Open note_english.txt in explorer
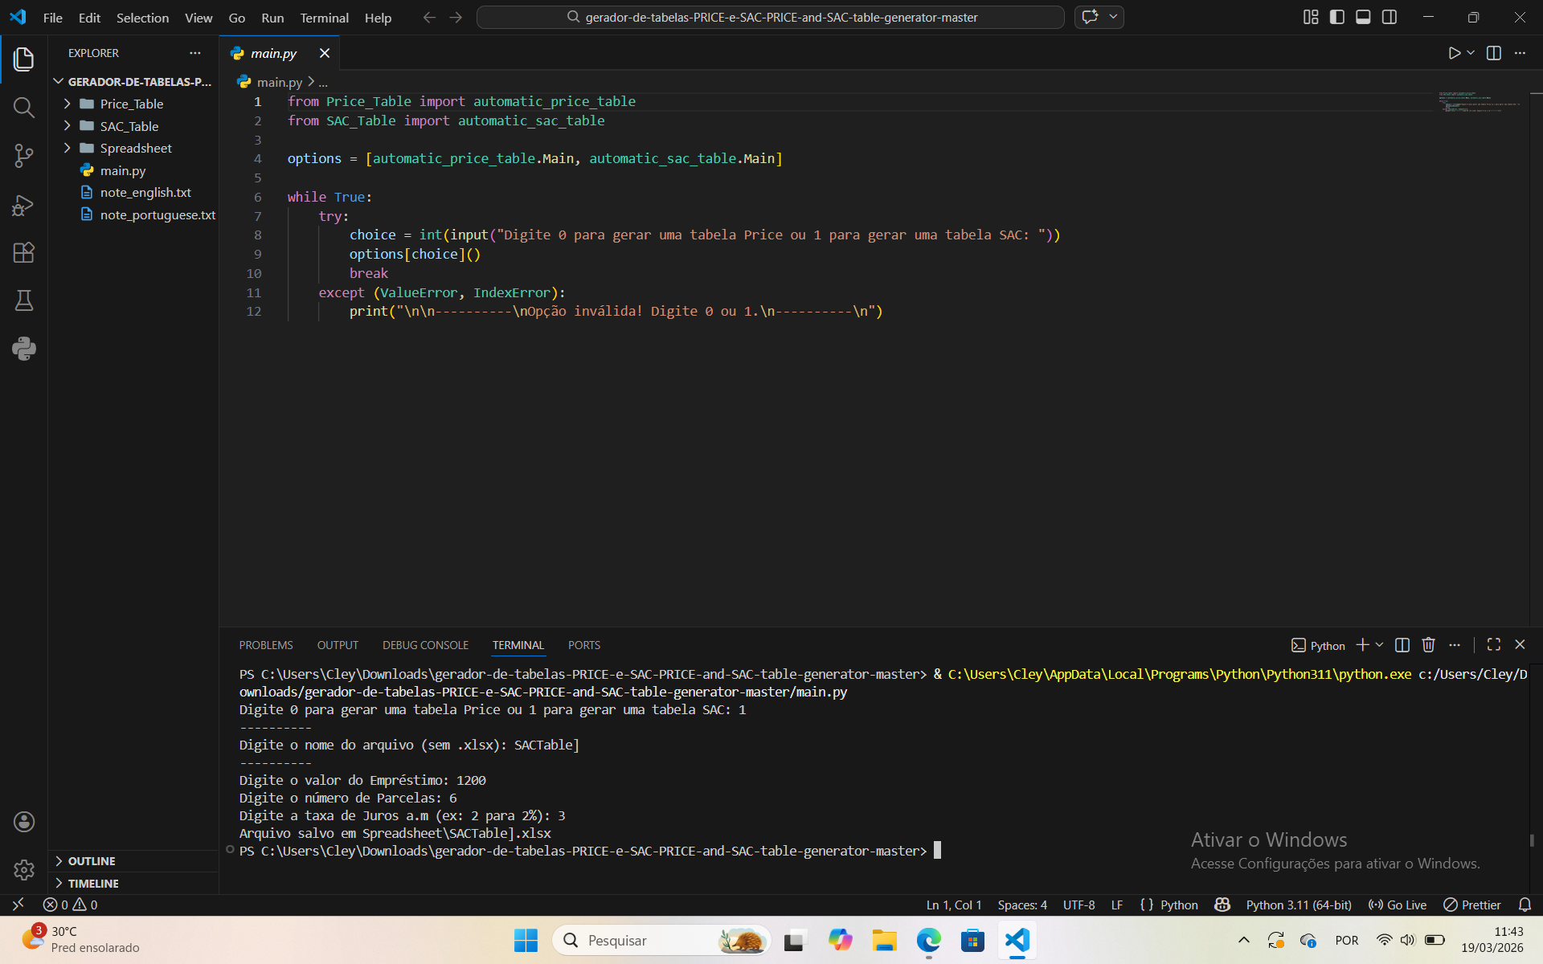1543x964 pixels. click(x=145, y=193)
